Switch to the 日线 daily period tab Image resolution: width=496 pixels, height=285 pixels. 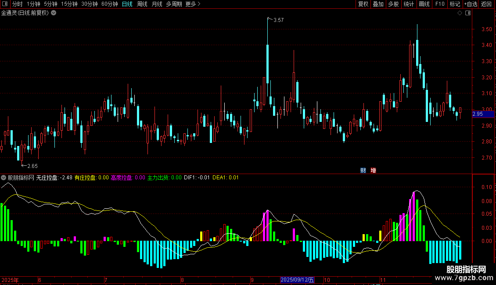click(x=127, y=4)
